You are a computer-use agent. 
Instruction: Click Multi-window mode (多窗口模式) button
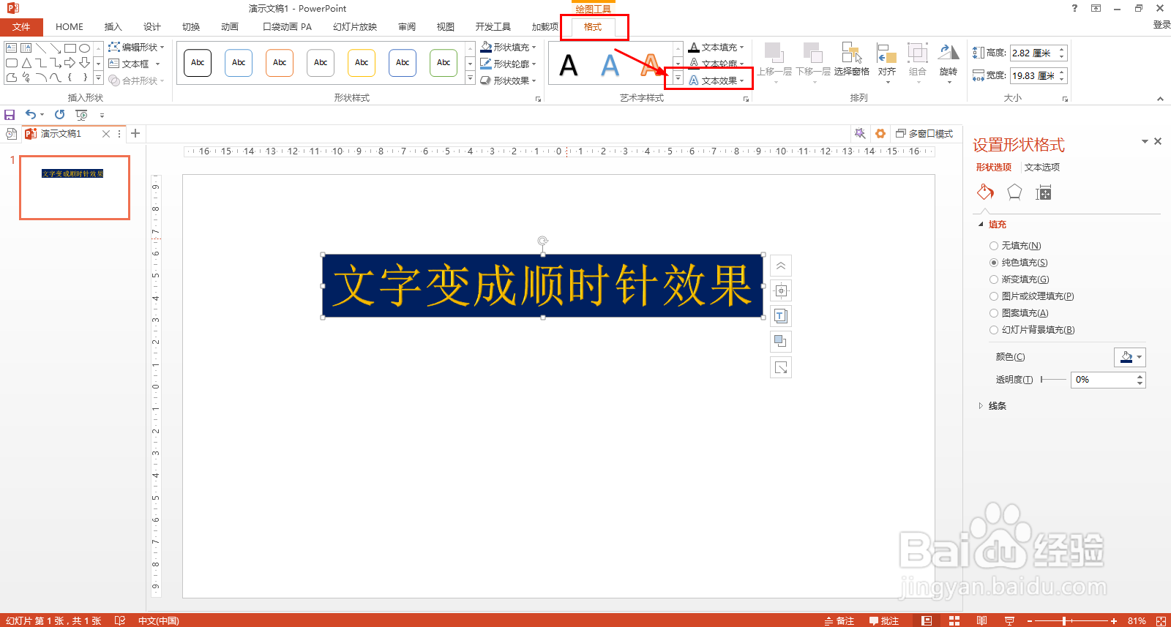coord(924,134)
